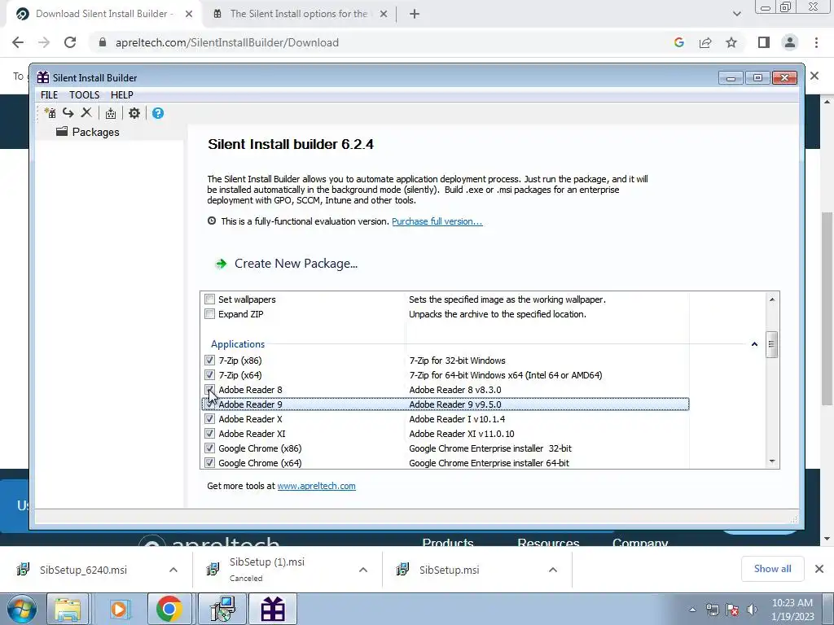This screenshot has height=625, width=834.
Task: Select the Packages folder in tree
Action: [88, 132]
